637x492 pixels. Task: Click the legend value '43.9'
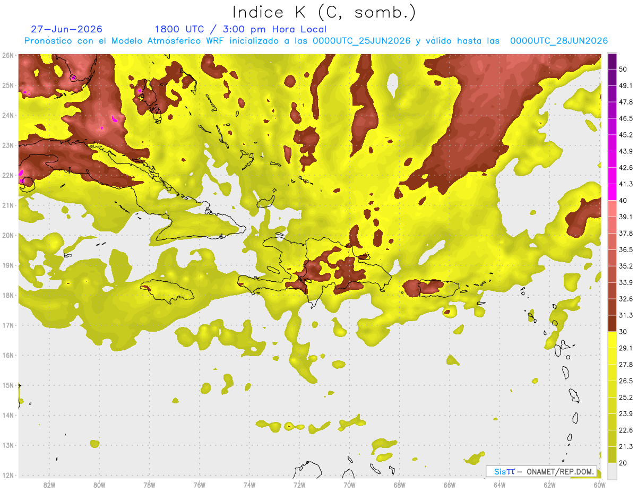point(626,151)
